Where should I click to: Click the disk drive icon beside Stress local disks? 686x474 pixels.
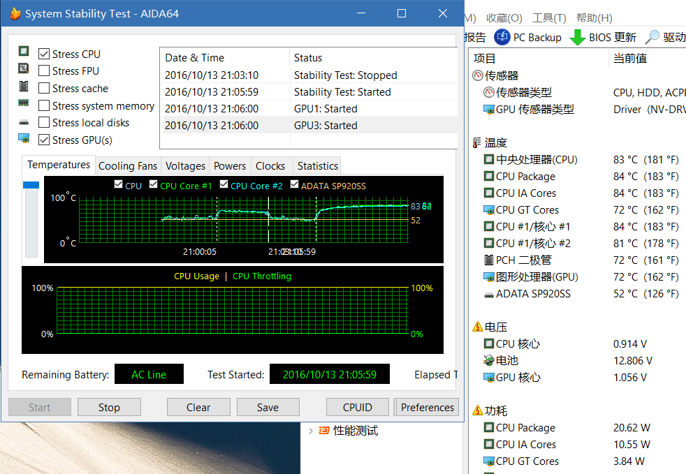click(x=24, y=122)
